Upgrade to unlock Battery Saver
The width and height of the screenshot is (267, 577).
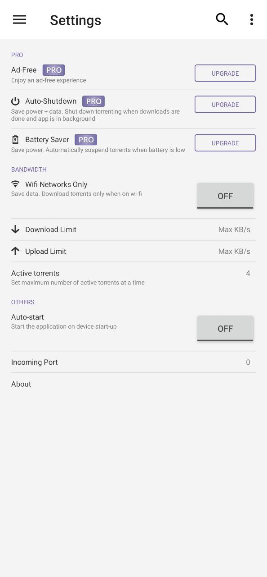click(x=225, y=143)
